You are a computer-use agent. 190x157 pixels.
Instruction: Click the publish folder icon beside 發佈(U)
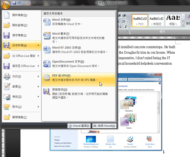[x=7, y=107]
